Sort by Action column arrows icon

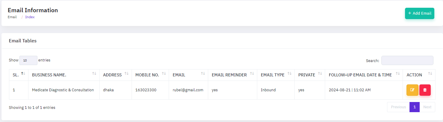(x=430, y=74)
